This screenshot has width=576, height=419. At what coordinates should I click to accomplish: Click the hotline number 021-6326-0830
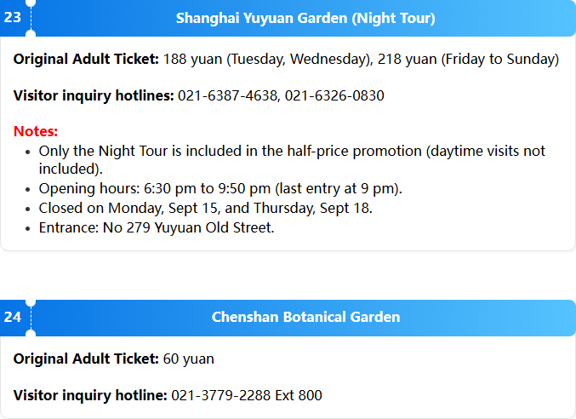point(334,95)
